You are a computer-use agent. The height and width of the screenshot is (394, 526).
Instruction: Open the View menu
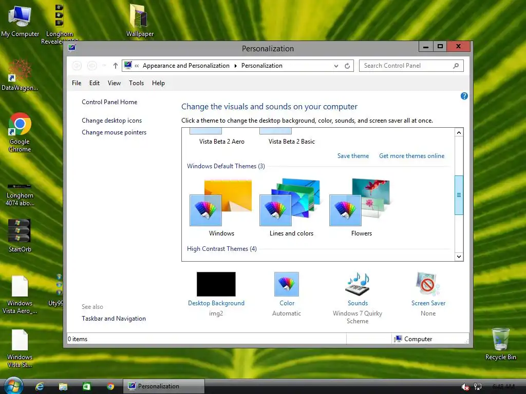point(114,83)
